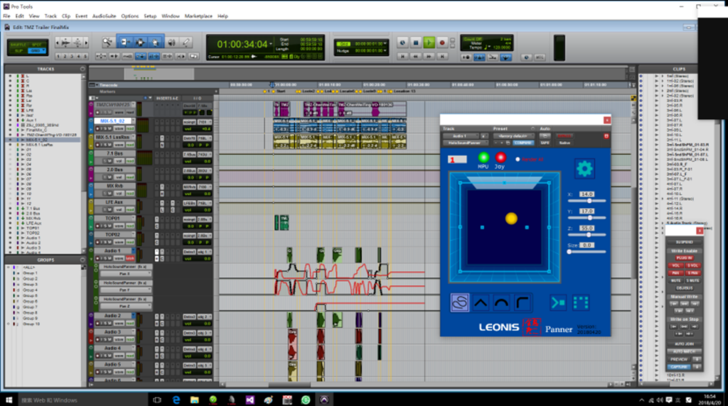Click the X position slider in panner
The width and height of the screenshot is (728, 406).
pyautogui.click(x=587, y=201)
